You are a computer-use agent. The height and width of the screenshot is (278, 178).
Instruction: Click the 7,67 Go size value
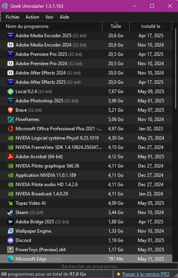[116, 92]
